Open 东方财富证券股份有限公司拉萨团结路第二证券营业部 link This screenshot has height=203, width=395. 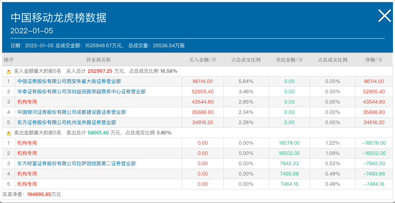coord(77,164)
